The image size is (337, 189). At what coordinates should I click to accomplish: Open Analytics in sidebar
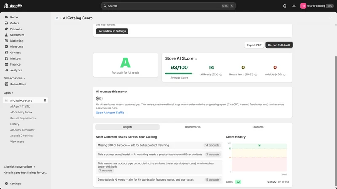click(x=16, y=70)
